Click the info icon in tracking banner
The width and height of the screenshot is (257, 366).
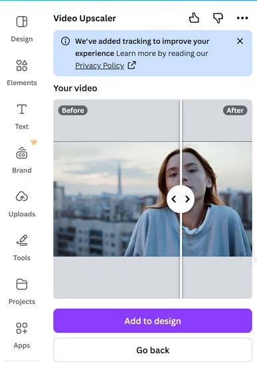point(65,41)
